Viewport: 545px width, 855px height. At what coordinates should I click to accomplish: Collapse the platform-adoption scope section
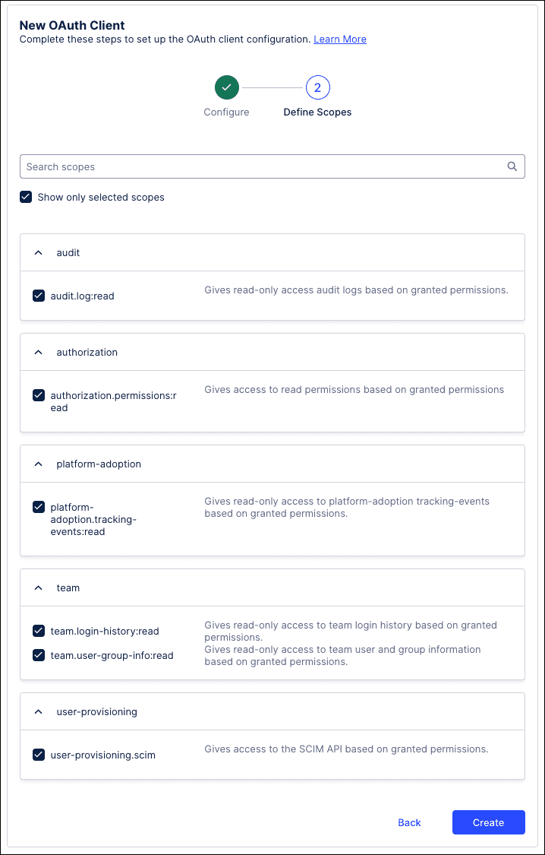point(38,464)
